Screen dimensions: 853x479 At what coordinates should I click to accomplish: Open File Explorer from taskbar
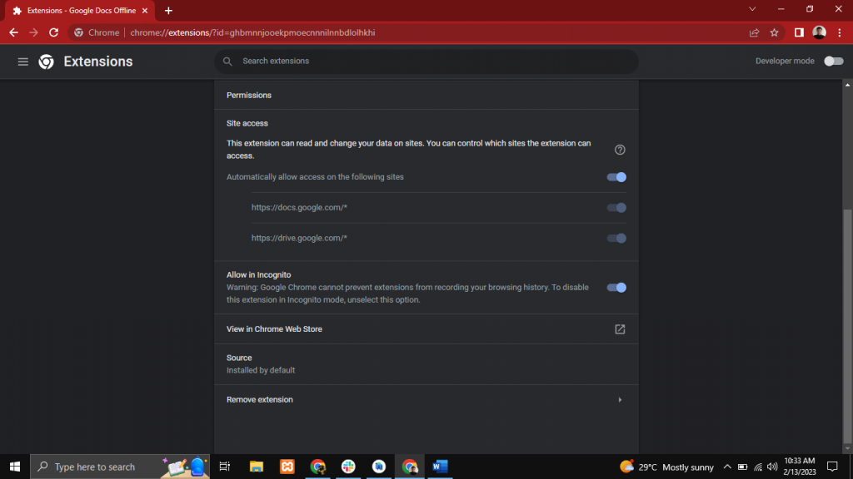(257, 467)
